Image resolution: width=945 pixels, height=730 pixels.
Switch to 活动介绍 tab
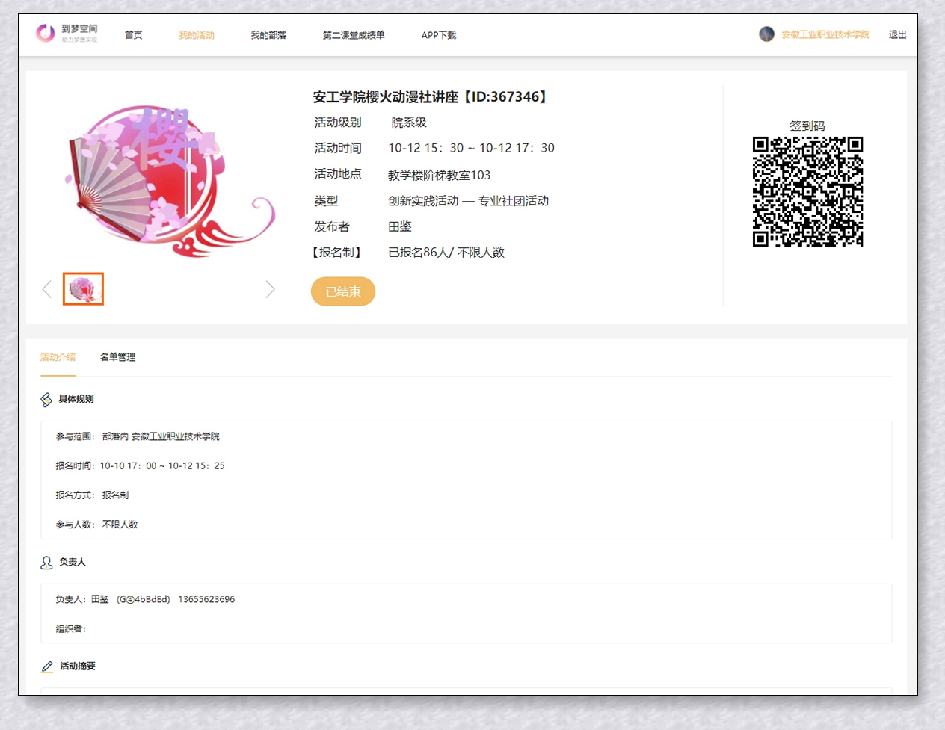point(58,357)
